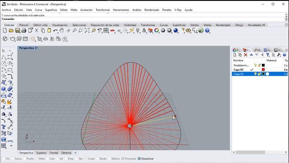Create a new layer in the layers panel
289x163 pixels.
(235, 55)
